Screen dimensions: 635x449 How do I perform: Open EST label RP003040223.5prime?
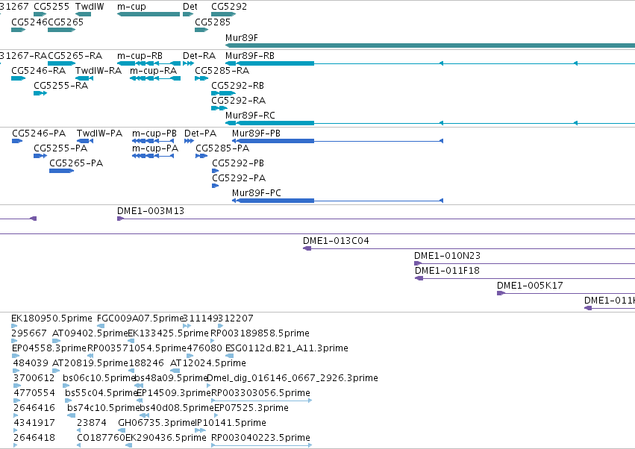click(x=261, y=438)
